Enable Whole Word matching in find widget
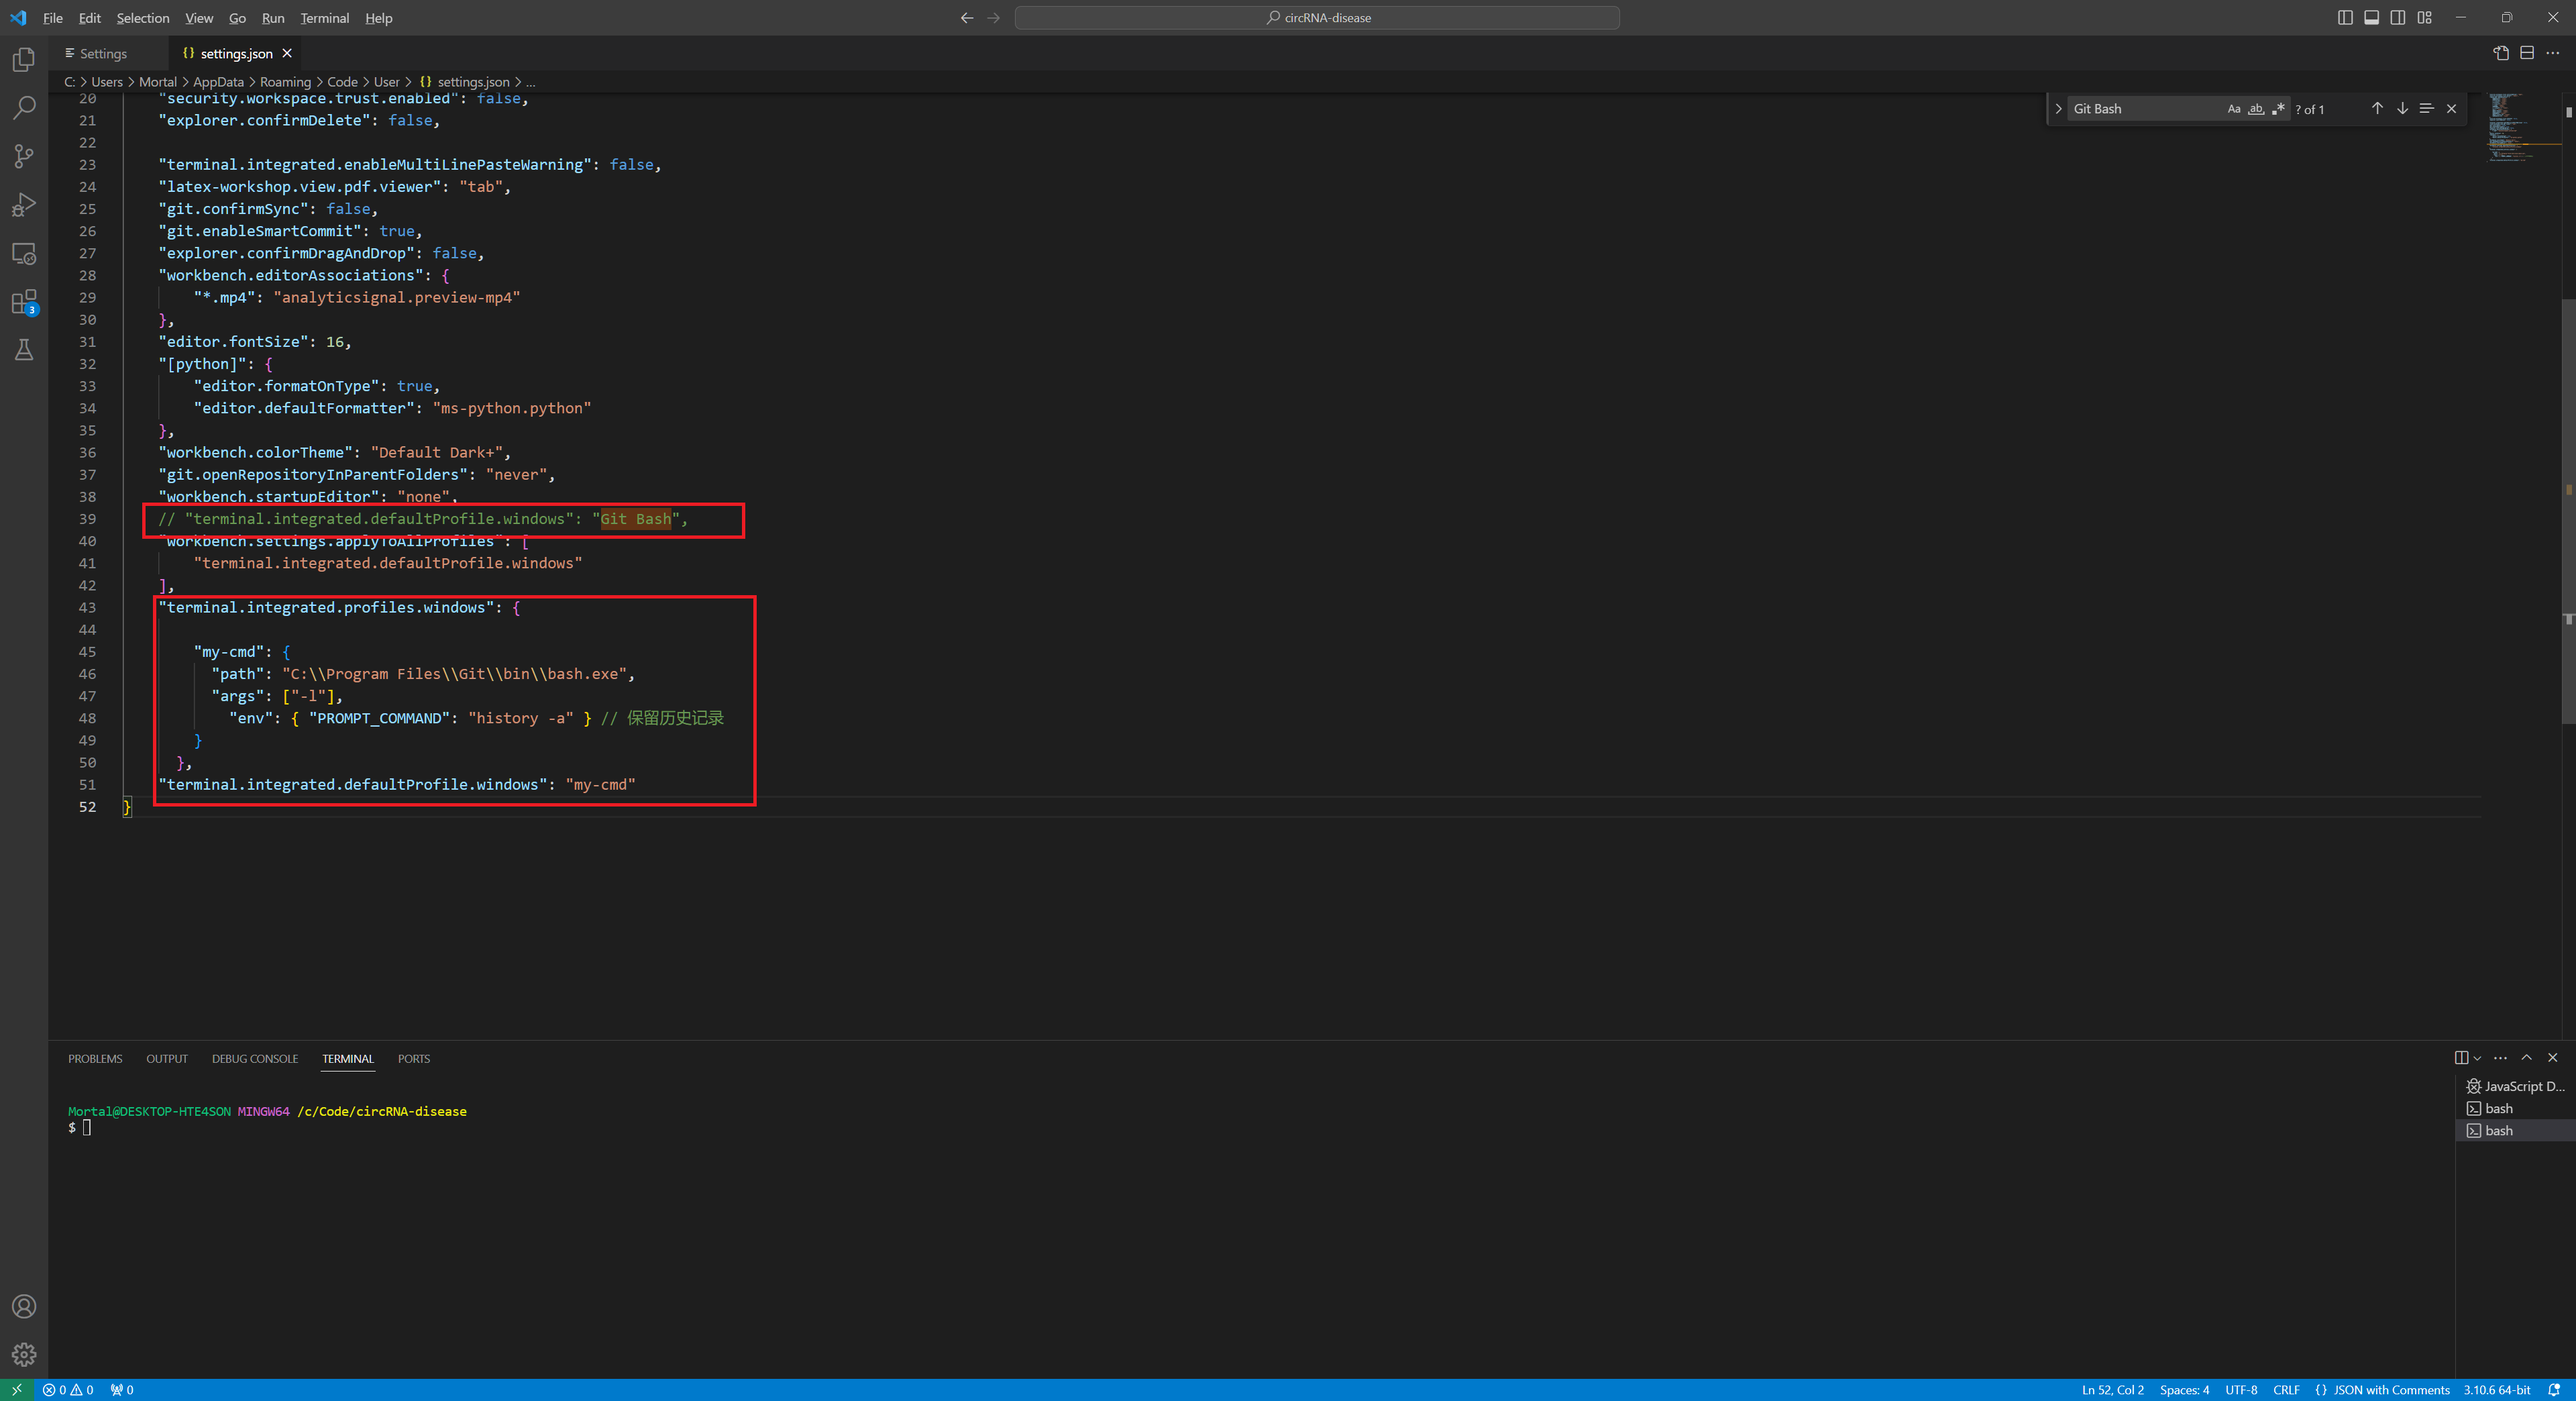Image resolution: width=2576 pixels, height=1401 pixels. [x=2256, y=108]
